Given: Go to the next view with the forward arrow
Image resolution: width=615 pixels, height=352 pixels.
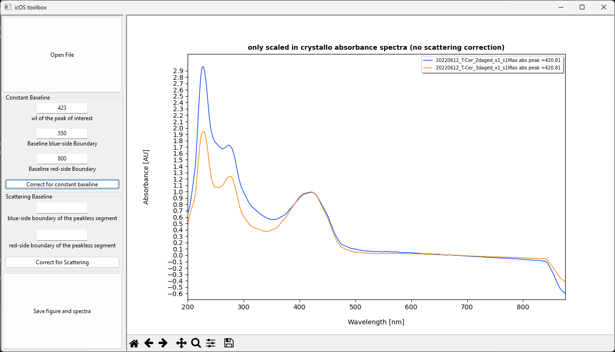Looking at the screenshot, I should click(163, 343).
